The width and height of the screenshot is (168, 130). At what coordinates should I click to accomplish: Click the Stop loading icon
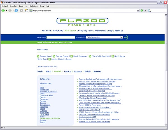[x=21, y=11]
